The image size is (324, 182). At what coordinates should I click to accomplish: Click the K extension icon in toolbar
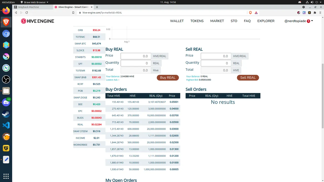[x=304, y=12]
